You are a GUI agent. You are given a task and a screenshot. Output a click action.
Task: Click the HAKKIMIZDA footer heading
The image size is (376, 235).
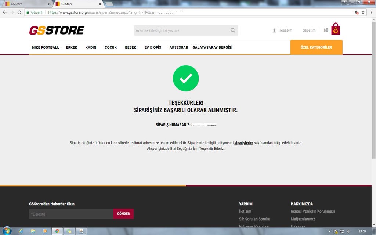(302, 204)
